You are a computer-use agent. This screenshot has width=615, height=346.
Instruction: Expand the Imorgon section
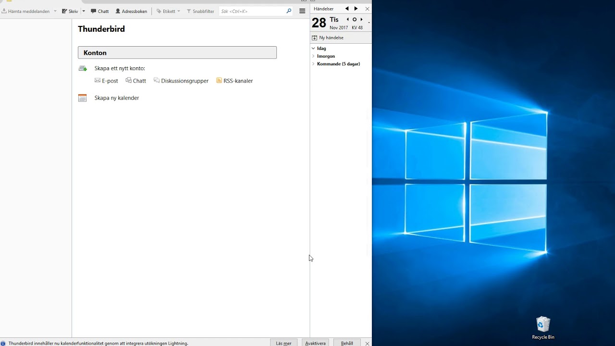[x=313, y=56]
